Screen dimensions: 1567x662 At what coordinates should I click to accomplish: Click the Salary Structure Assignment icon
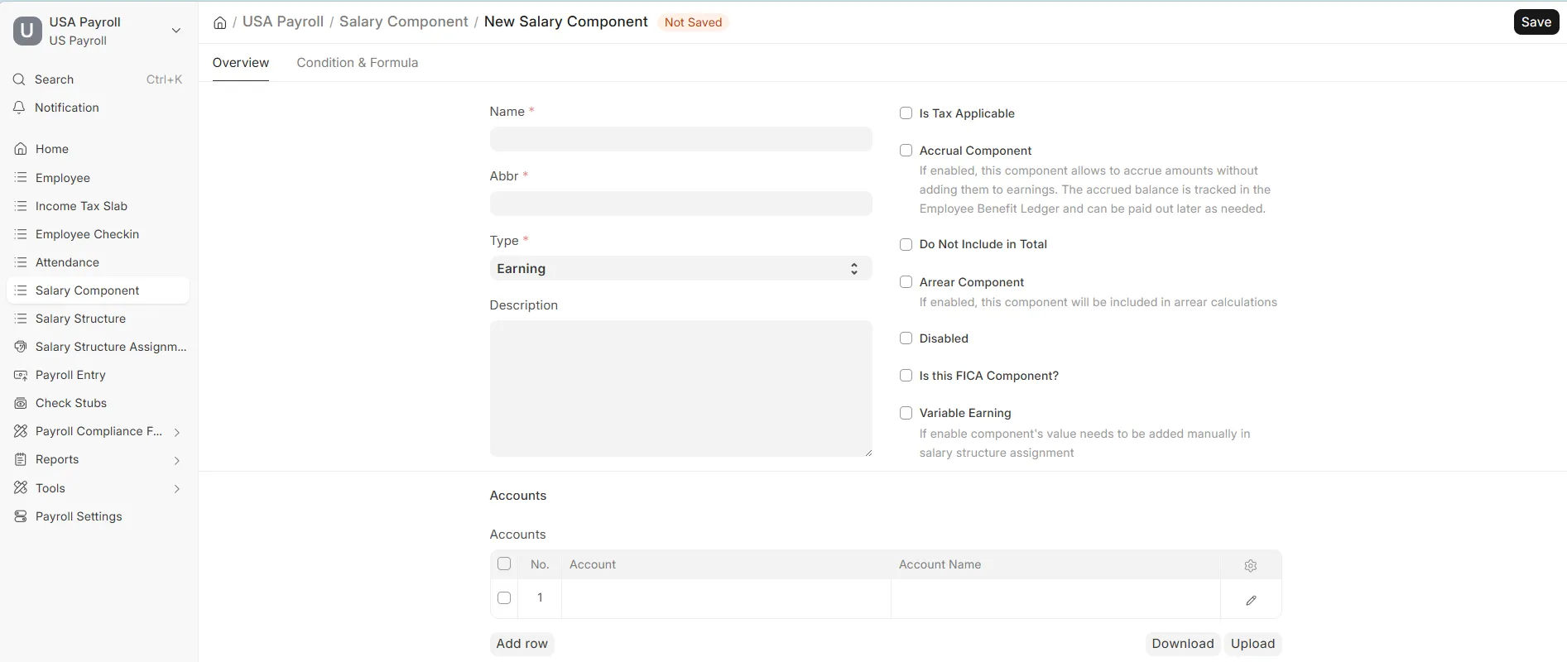[21, 347]
